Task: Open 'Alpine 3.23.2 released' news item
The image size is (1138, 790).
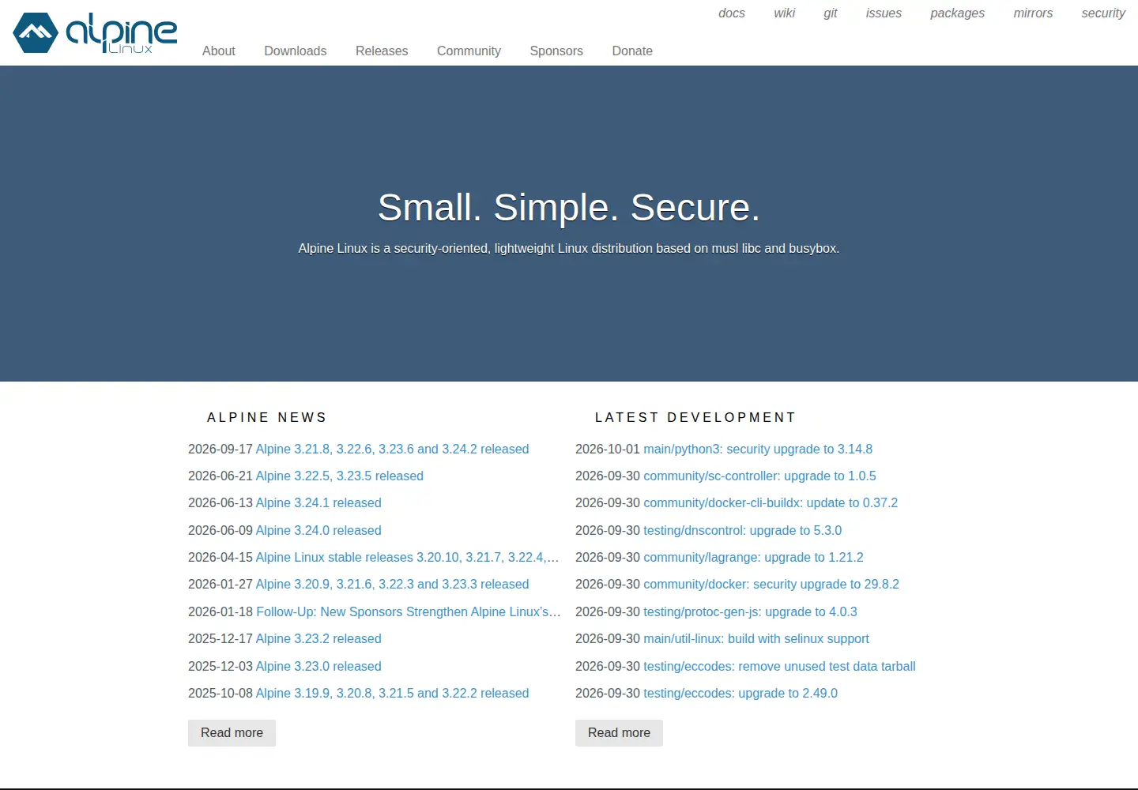Action: coord(318,638)
